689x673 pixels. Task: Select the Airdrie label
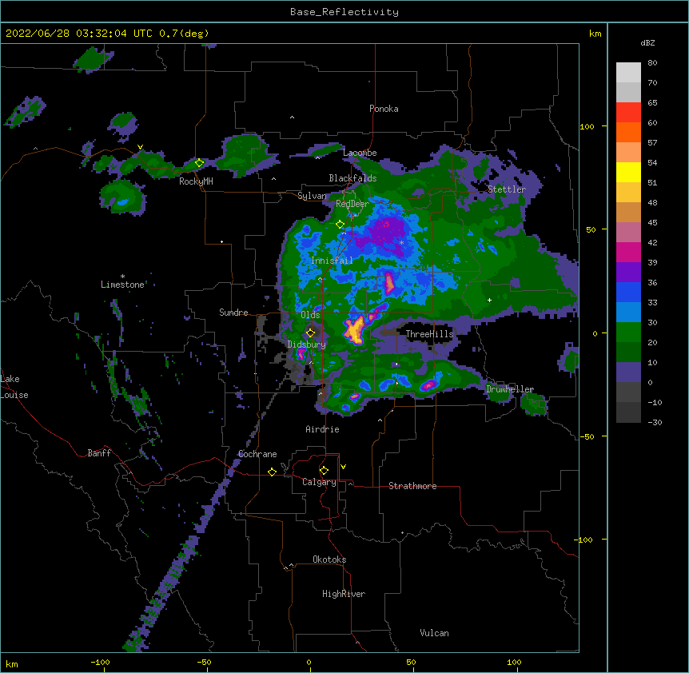tap(323, 429)
